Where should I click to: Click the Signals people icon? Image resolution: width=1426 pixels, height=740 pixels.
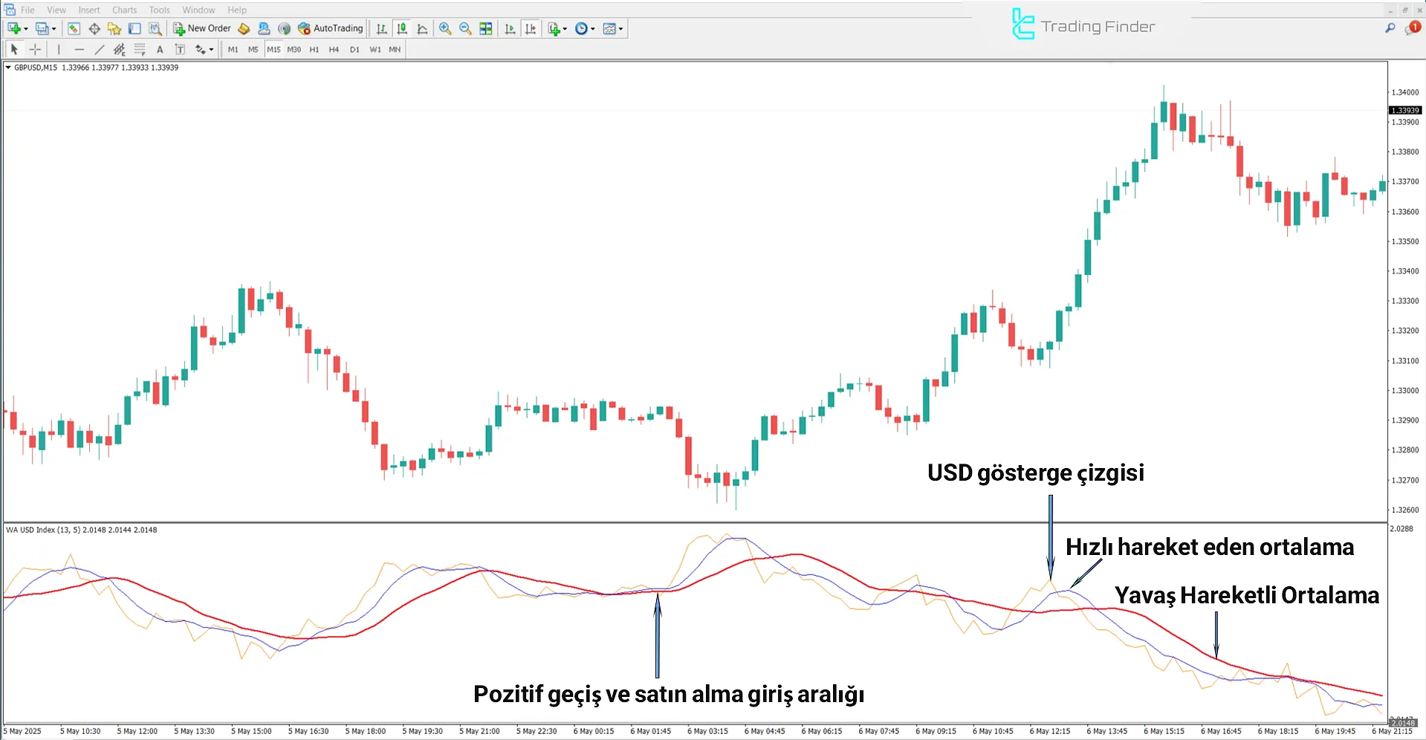click(x=264, y=28)
